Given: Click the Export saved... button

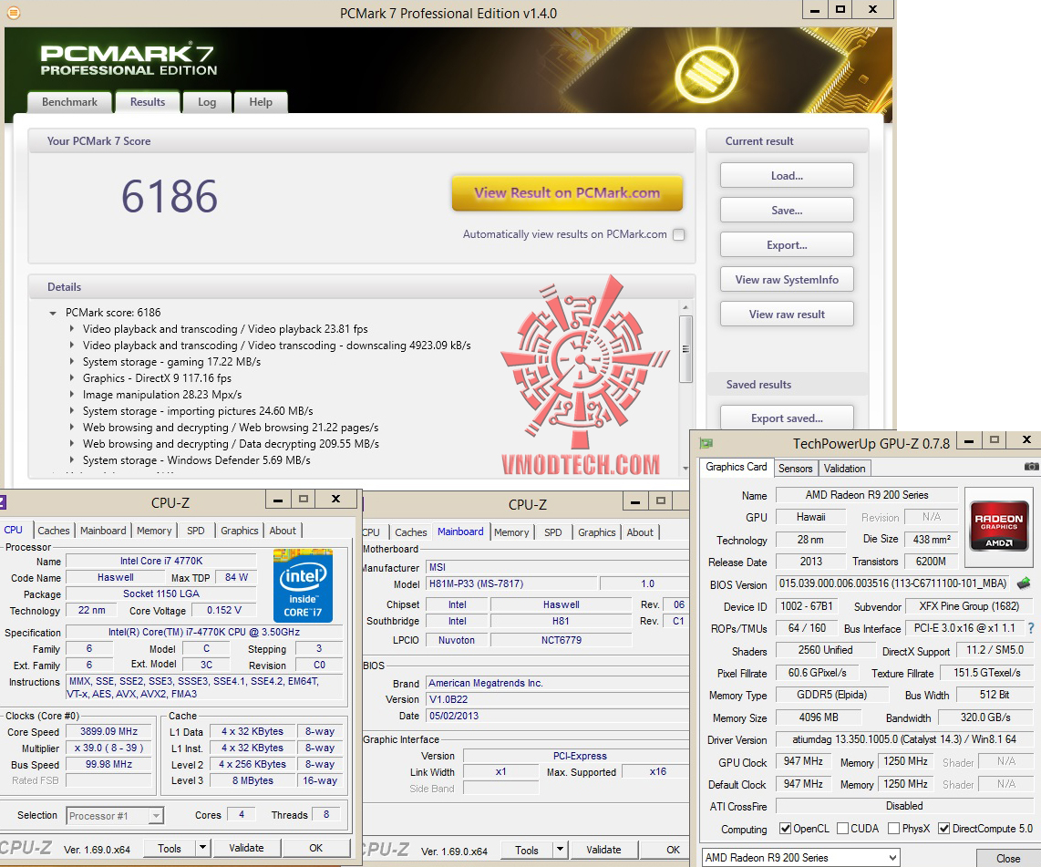Looking at the screenshot, I should 787,418.
